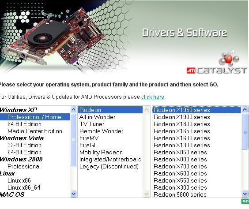Select Windows XP 64-Bit Edition
Image resolution: width=249 pixels, height=209 pixels.
pyautogui.click(x=24, y=124)
